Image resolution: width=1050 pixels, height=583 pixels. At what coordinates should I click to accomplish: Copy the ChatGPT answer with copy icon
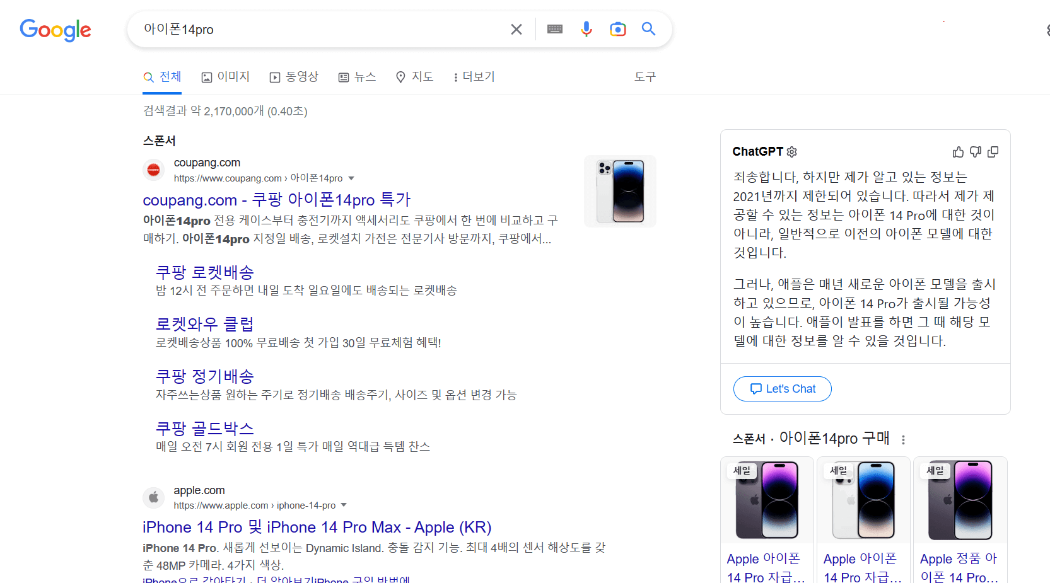pos(993,152)
